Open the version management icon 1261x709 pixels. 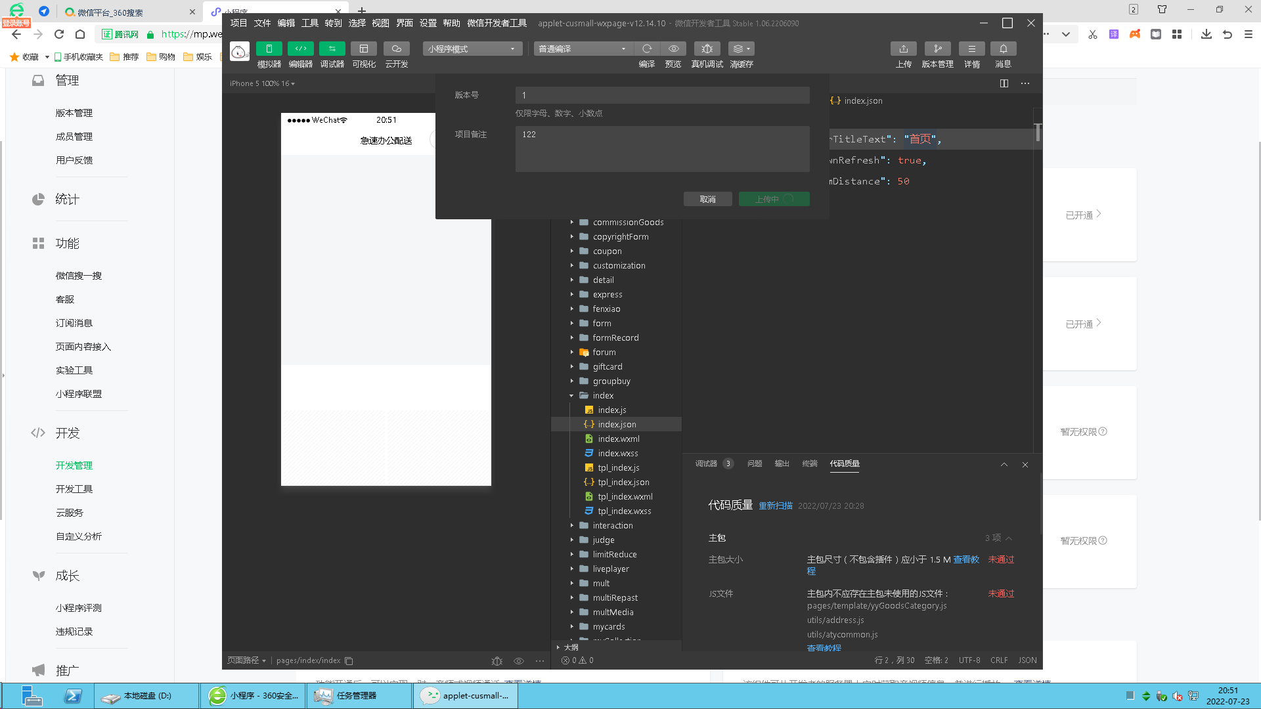tap(937, 49)
